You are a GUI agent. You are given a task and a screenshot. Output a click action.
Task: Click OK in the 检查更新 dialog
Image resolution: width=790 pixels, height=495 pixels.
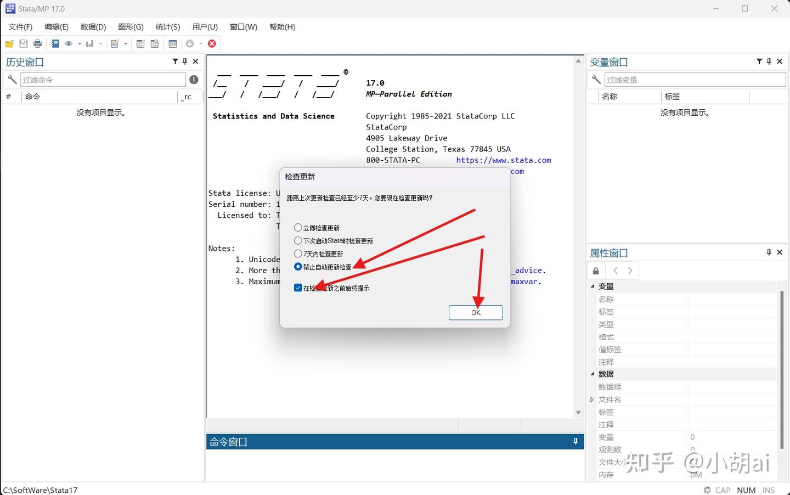point(476,312)
